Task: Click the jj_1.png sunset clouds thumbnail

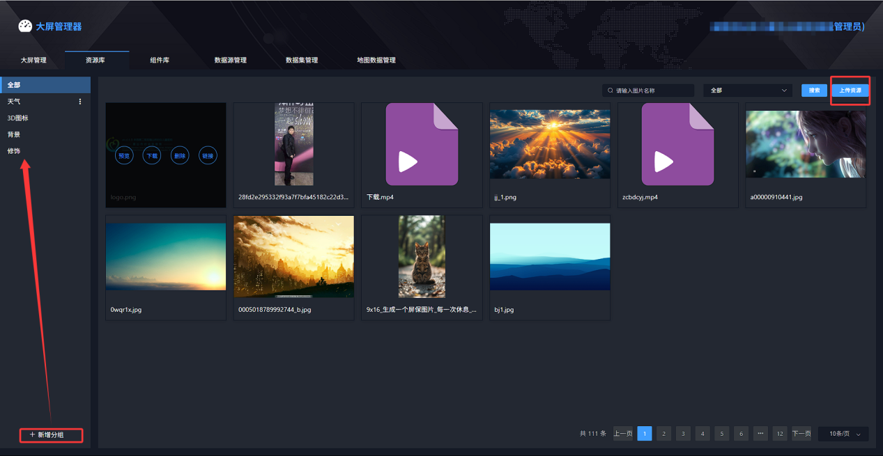Action: pos(550,145)
